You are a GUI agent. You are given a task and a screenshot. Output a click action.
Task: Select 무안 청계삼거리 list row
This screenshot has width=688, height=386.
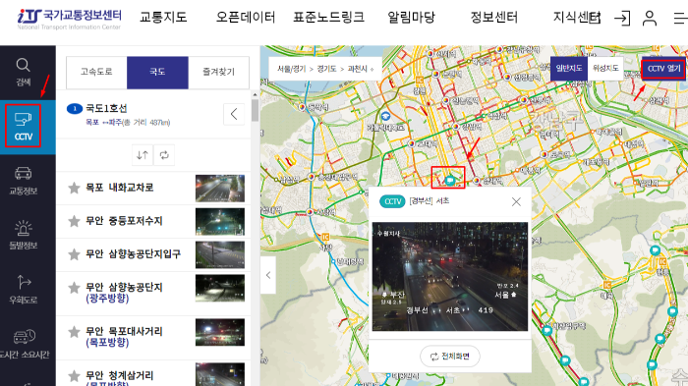pyautogui.click(x=153, y=373)
